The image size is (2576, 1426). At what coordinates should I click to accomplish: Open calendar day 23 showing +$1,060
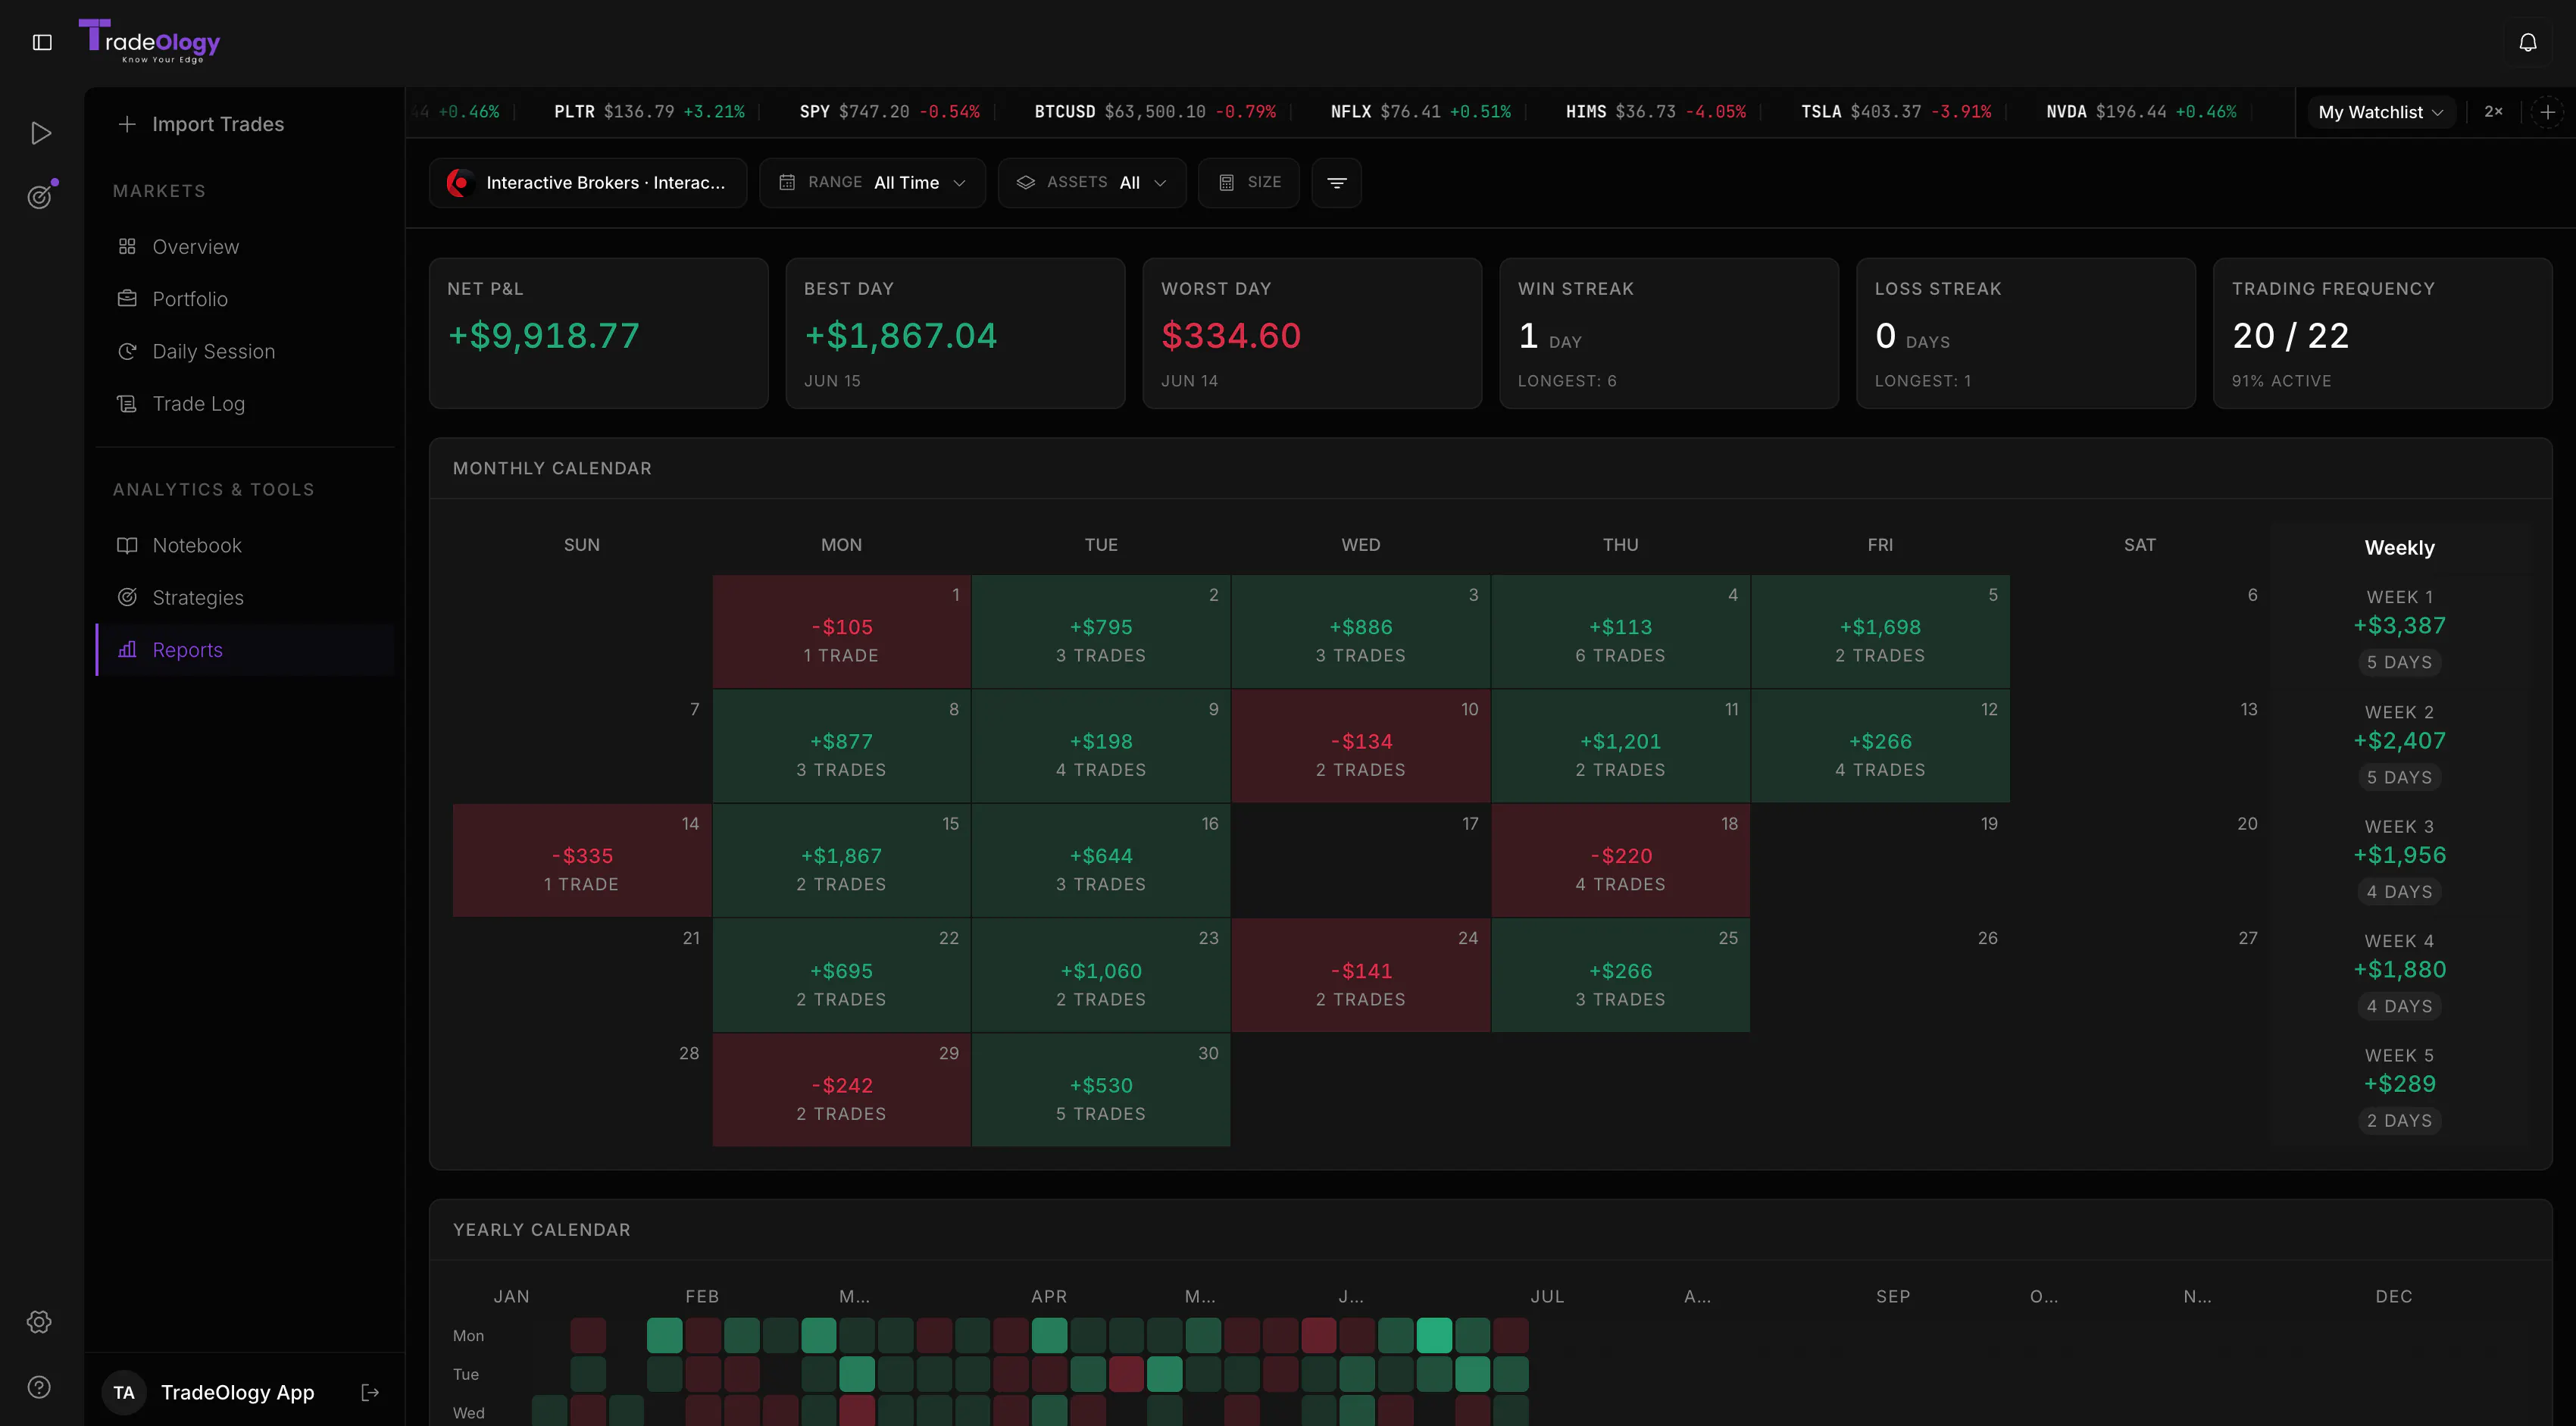pyautogui.click(x=1101, y=975)
